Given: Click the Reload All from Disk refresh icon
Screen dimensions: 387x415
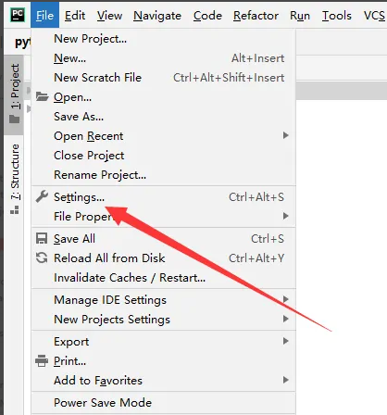Looking at the screenshot, I should (x=42, y=258).
